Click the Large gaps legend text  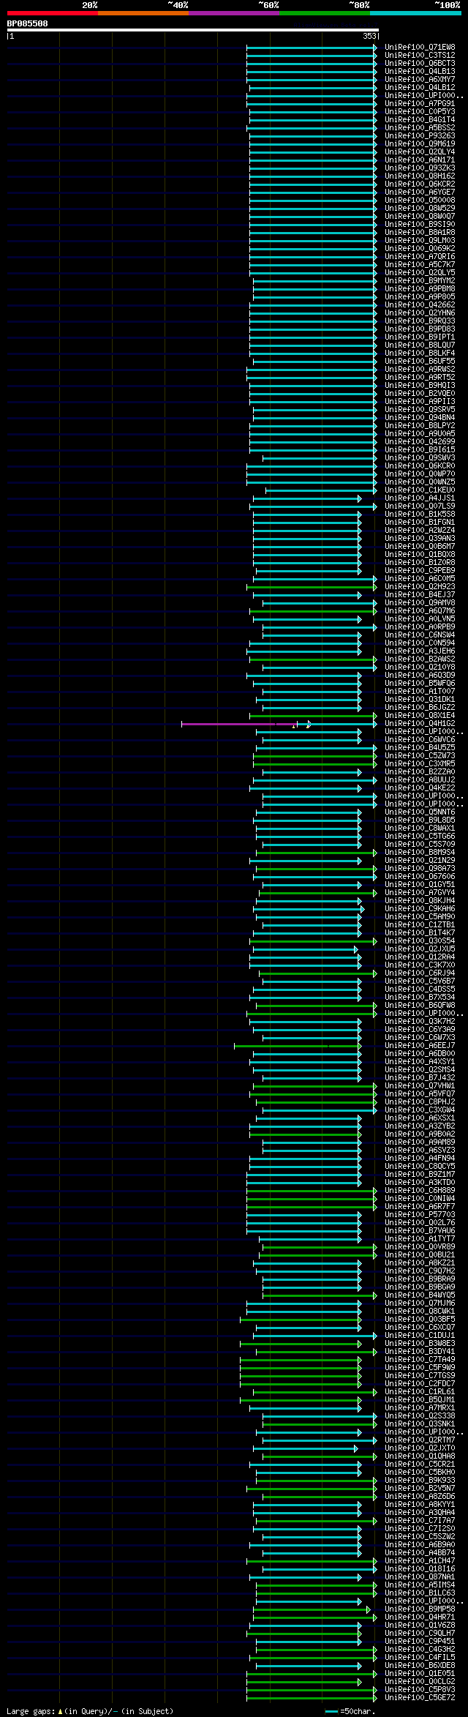click(x=90, y=1712)
